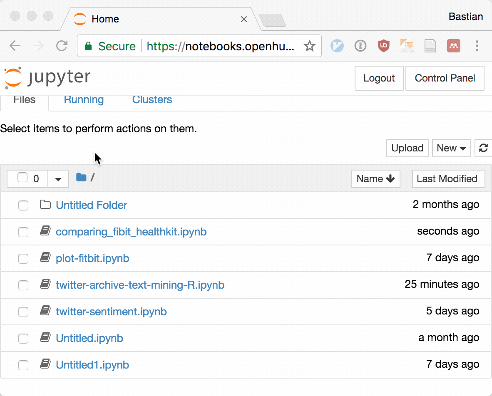
Task: Go back with browser back arrow
Action: pos(15,46)
